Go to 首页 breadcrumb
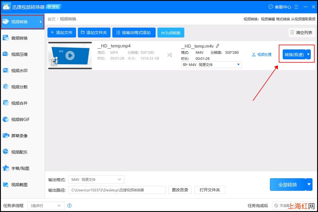 tap(51, 19)
